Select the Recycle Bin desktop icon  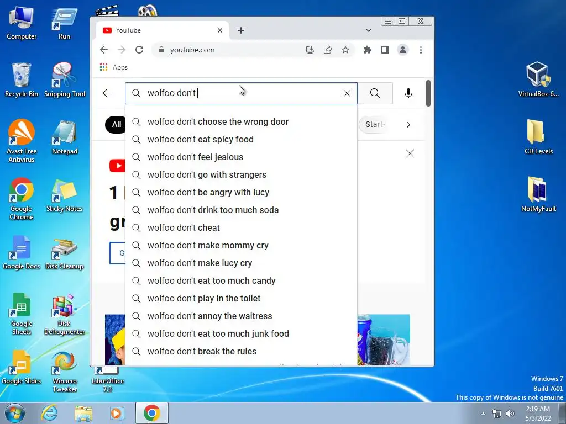pos(22,80)
